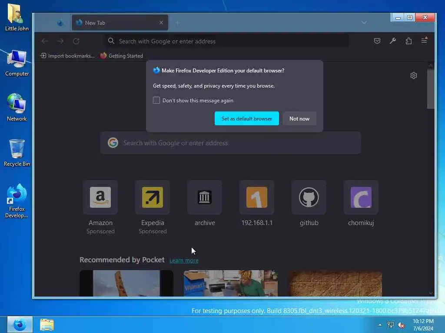Viewport: 445px width, 333px height.
Task: Open a new tab with the plus icon
Action: click(x=178, y=23)
